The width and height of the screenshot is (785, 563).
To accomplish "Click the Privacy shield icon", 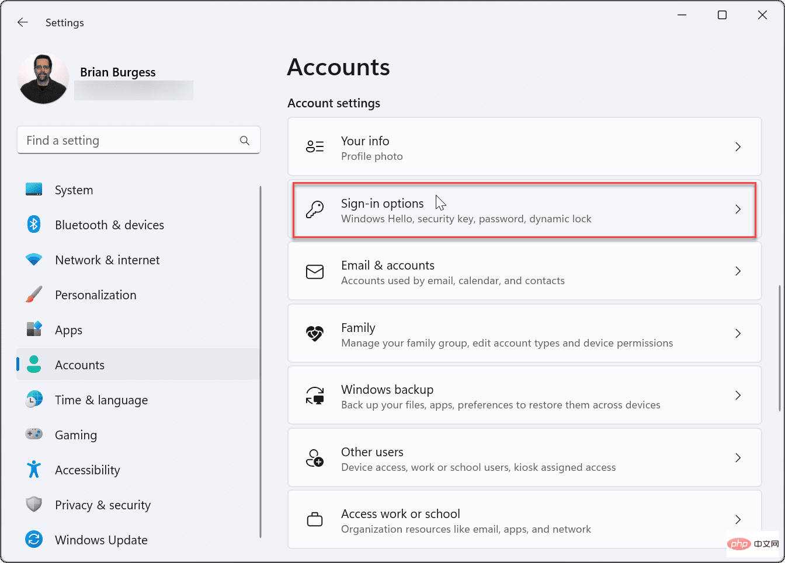I will point(34,505).
